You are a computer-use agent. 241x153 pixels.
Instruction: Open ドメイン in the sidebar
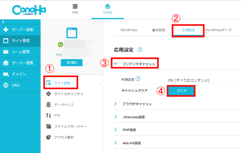(x=20, y=74)
